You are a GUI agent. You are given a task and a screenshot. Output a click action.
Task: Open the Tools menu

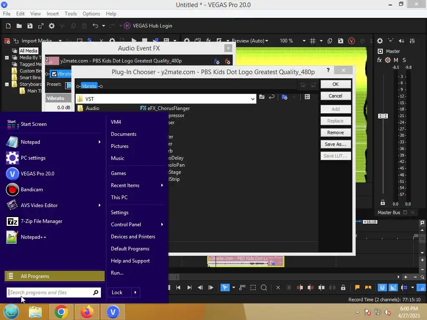pos(70,14)
